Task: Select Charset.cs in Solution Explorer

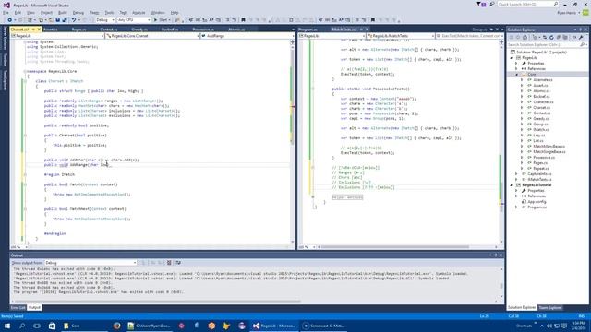Action: pos(541,108)
